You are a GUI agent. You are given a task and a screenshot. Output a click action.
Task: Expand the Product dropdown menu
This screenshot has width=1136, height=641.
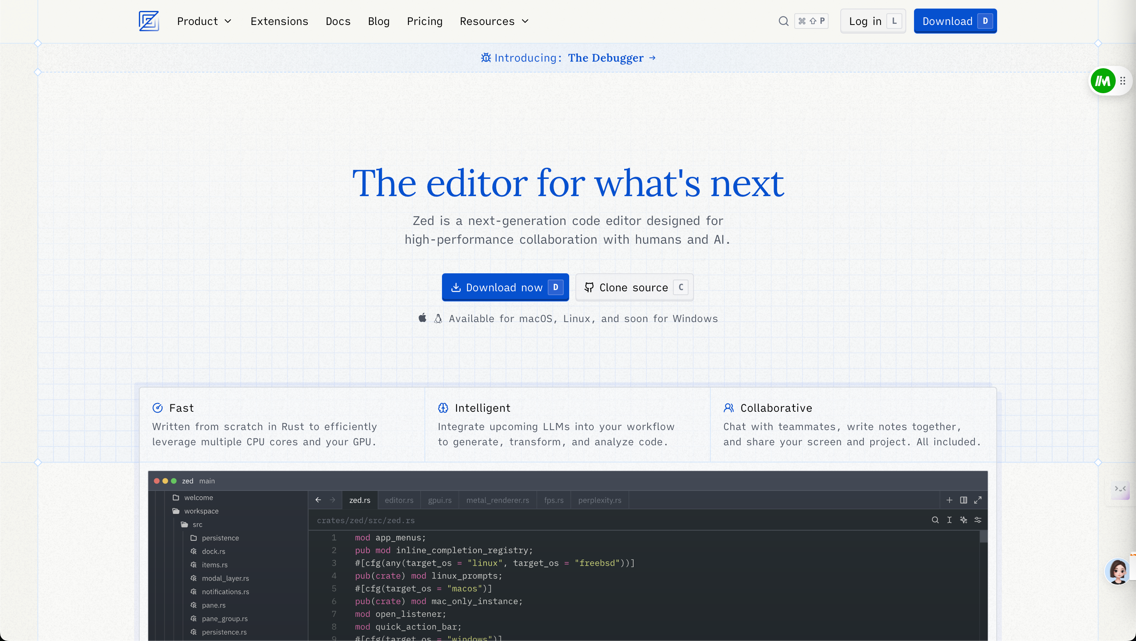(x=204, y=21)
